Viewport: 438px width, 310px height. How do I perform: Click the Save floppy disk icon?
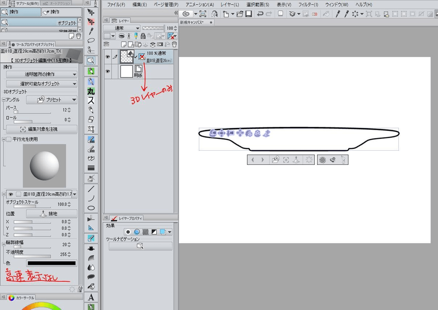coord(249,14)
